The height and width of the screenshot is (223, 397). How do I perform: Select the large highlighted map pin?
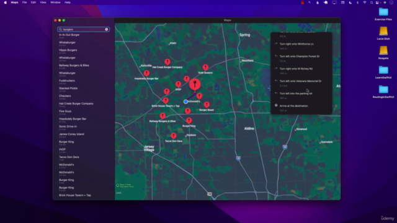(195, 84)
